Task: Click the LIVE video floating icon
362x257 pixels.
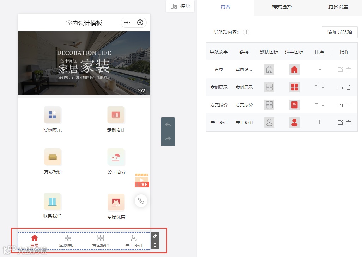Action: [x=142, y=180]
